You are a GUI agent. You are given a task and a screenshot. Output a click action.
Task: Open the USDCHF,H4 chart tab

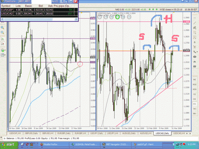[15, 133]
